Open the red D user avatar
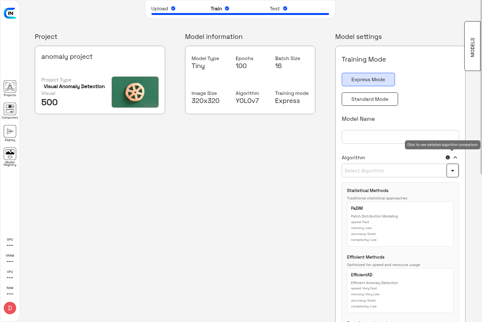Image resolution: width=482 pixels, height=322 pixels. pyautogui.click(x=10, y=308)
